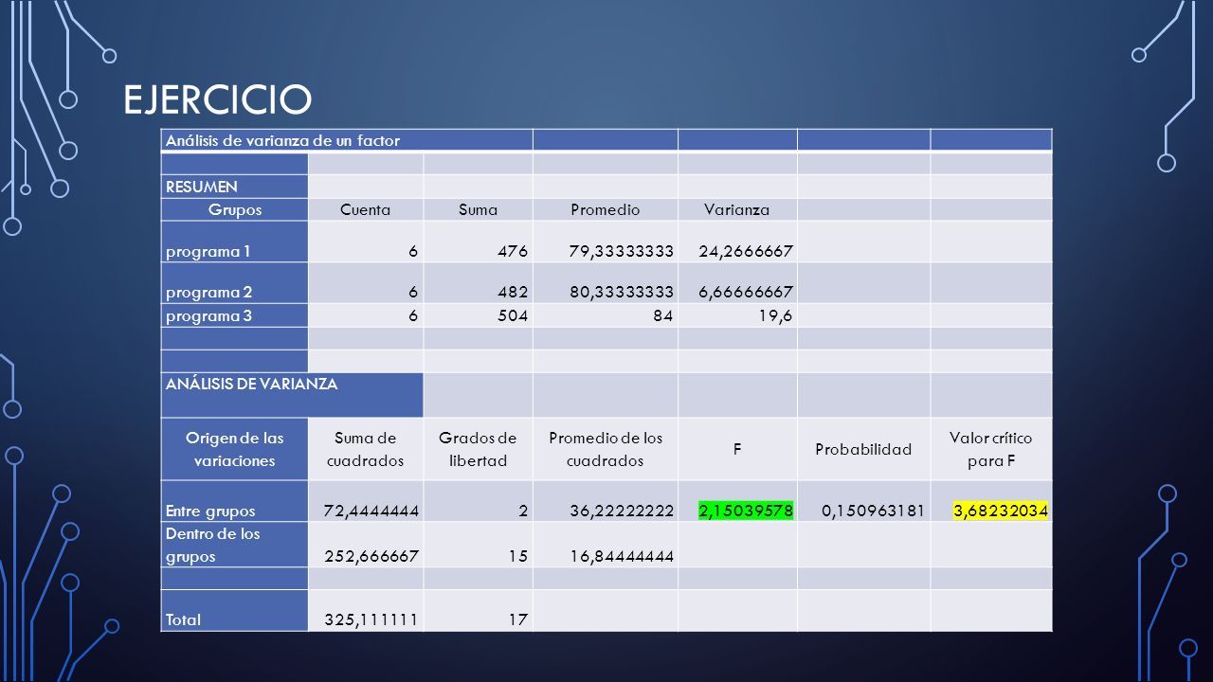Select the Suma column header
Image resolution: width=1213 pixels, height=682 pixels.
coord(478,209)
